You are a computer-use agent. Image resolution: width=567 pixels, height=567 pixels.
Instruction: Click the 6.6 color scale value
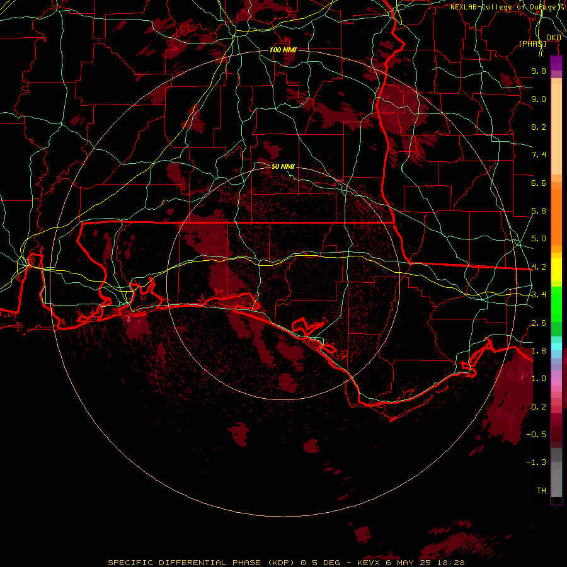539,183
